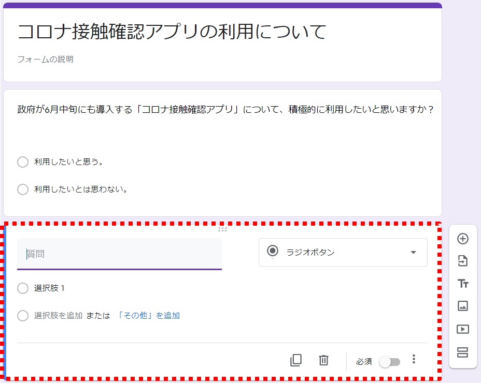Select the 利用したいとは思わない。 radio option

[x=23, y=189]
